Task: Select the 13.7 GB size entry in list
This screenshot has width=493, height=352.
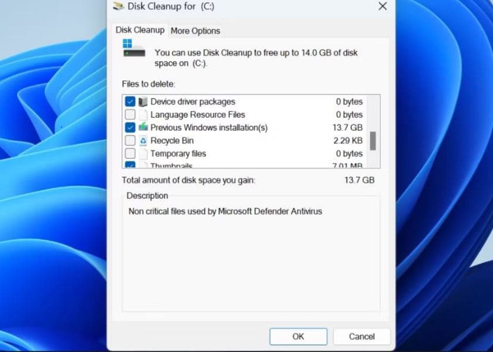Action: click(349, 128)
